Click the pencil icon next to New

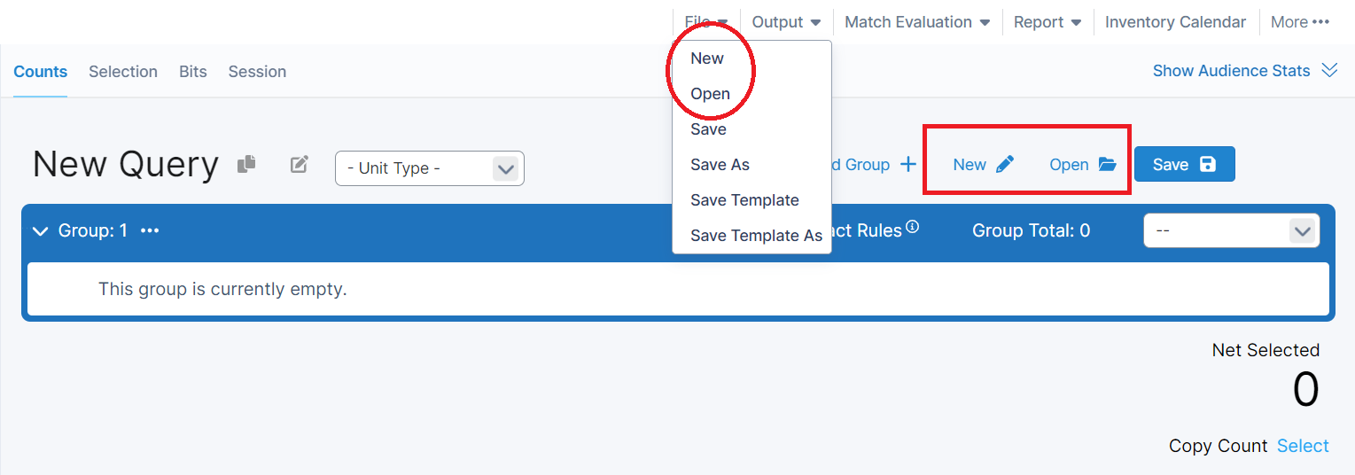(x=1005, y=164)
